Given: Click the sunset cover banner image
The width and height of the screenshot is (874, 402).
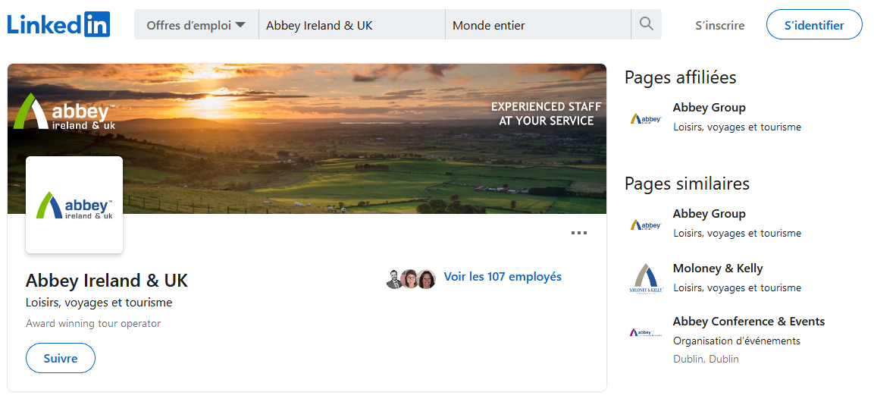Looking at the screenshot, I should [306, 139].
